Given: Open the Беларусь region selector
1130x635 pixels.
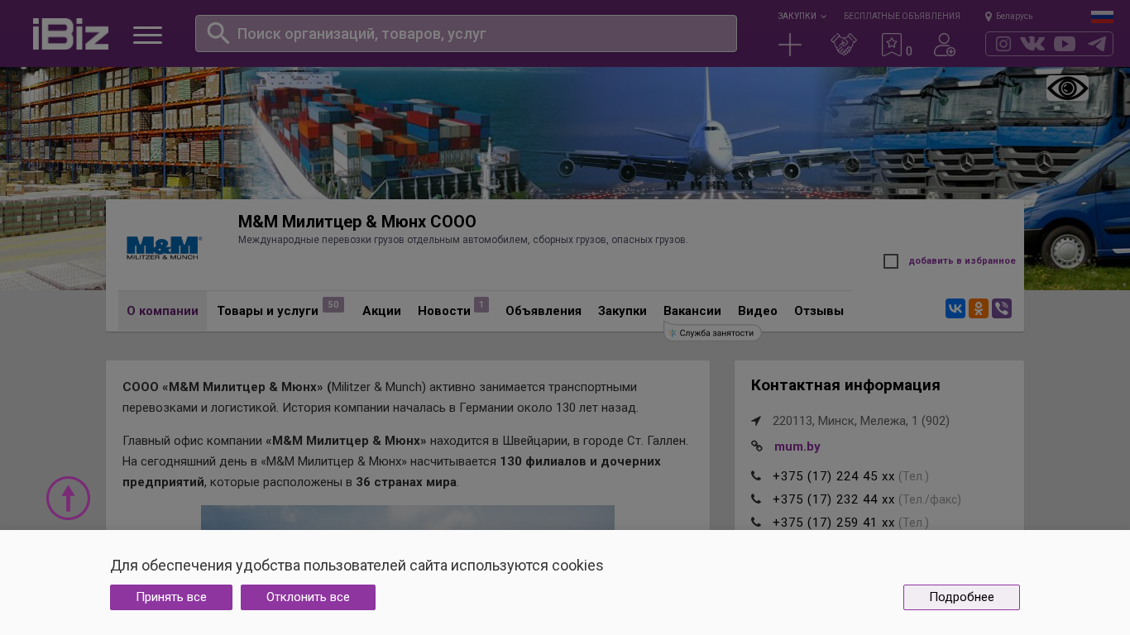Looking at the screenshot, I should point(1008,16).
